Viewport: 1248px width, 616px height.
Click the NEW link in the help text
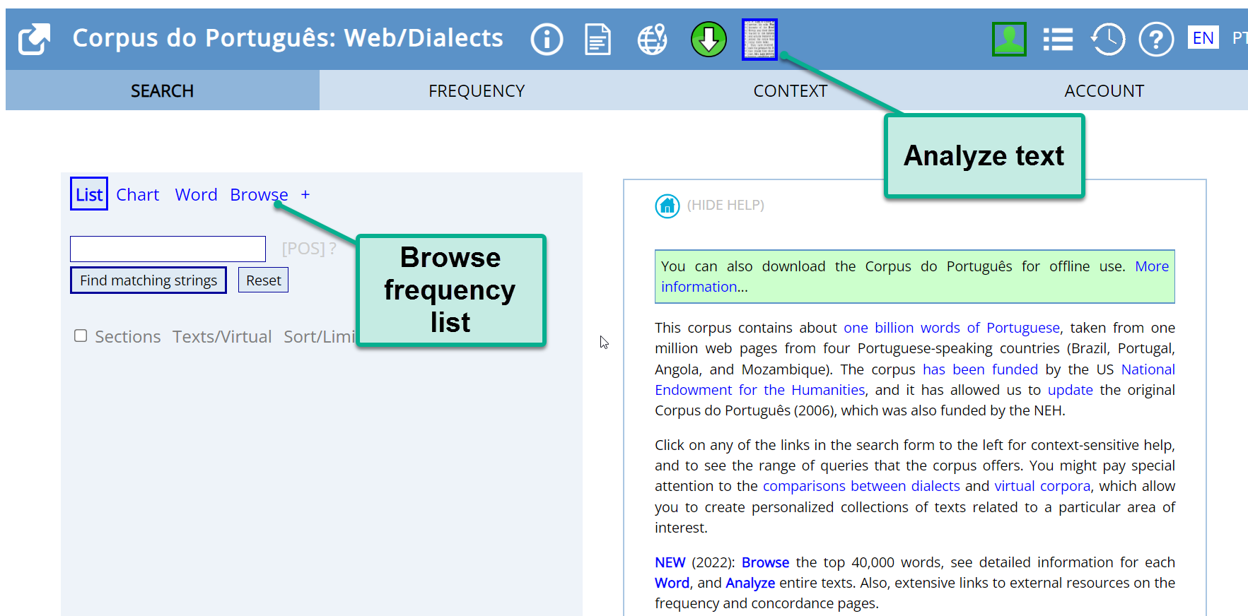click(670, 562)
